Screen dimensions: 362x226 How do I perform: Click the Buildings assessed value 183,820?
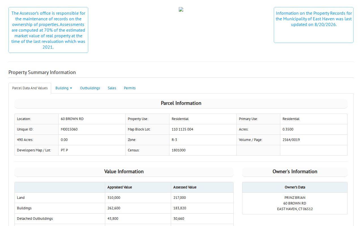pyautogui.click(x=180, y=208)
